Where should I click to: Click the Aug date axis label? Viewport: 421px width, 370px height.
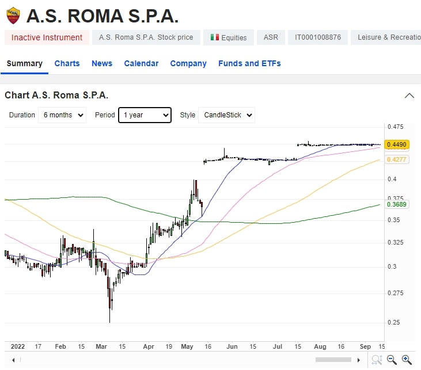[x=320, y=346]
